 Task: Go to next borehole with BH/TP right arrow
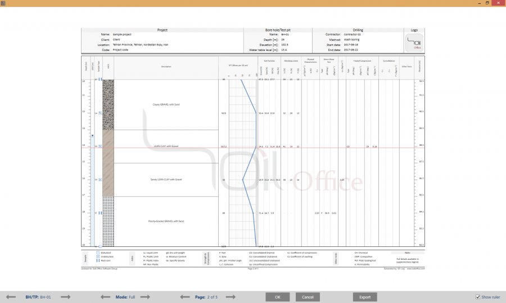coord(66,297)
